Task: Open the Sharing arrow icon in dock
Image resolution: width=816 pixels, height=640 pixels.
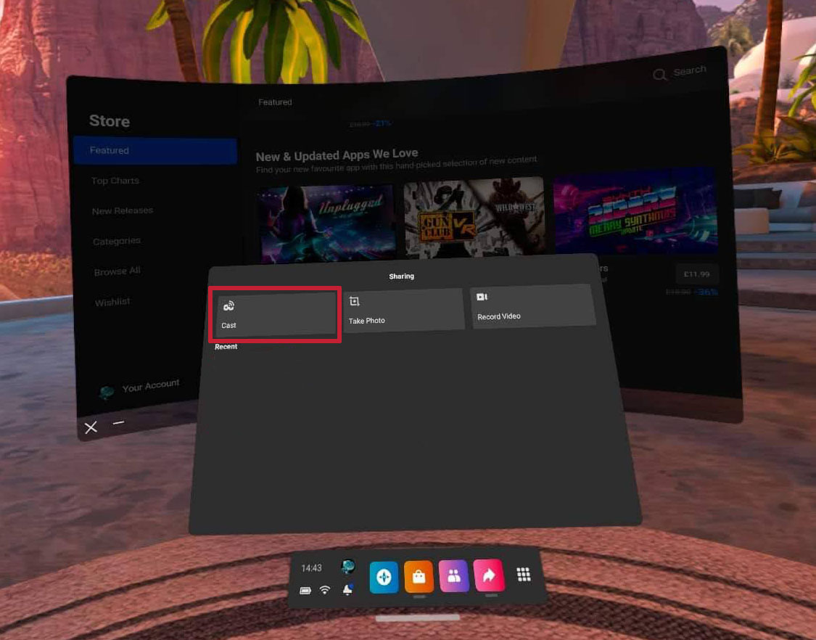Action: click(x=489, y=575)
